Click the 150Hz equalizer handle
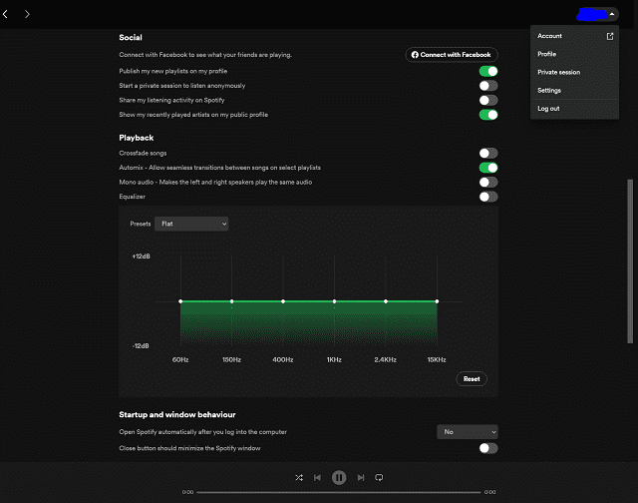The height and width of the screenshot is (503, 638). pyautogui.click(x=232, y=301)
